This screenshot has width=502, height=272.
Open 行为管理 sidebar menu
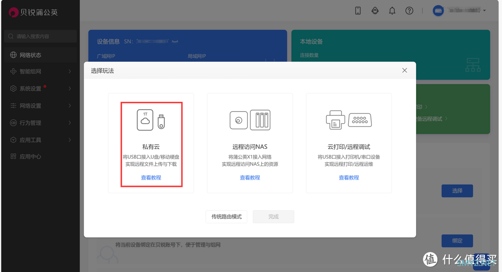pos(40,123)
